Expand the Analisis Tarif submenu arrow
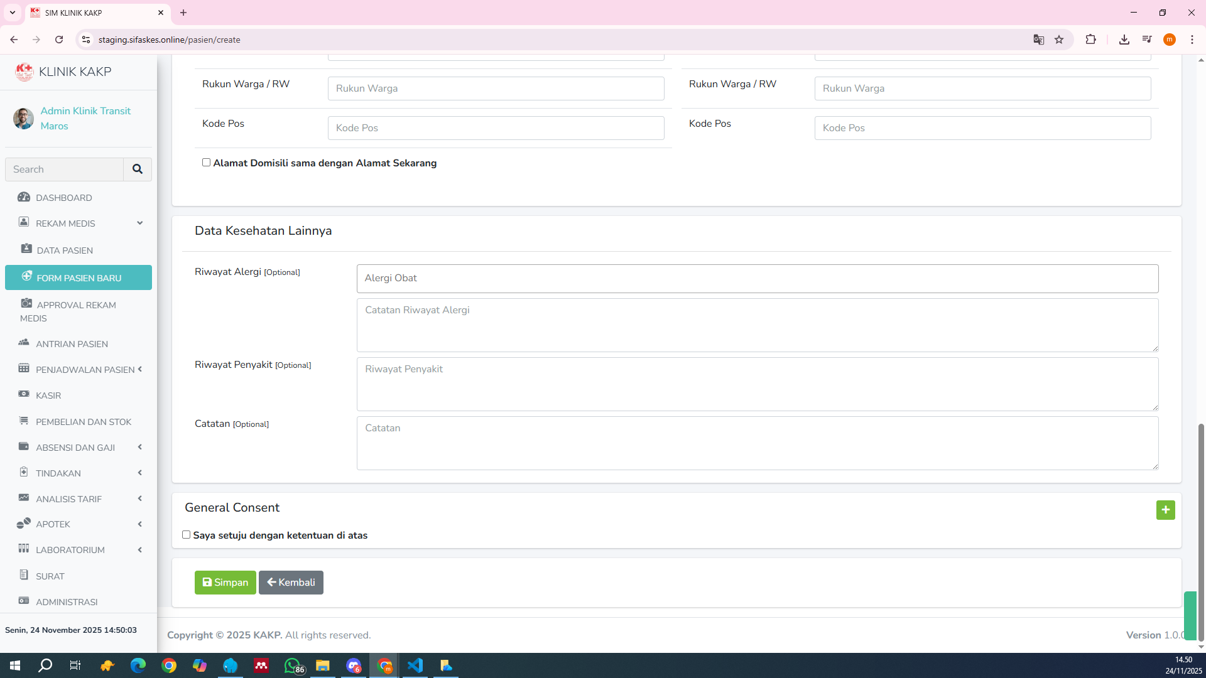The image size is (1206, 678). point(139,498)
